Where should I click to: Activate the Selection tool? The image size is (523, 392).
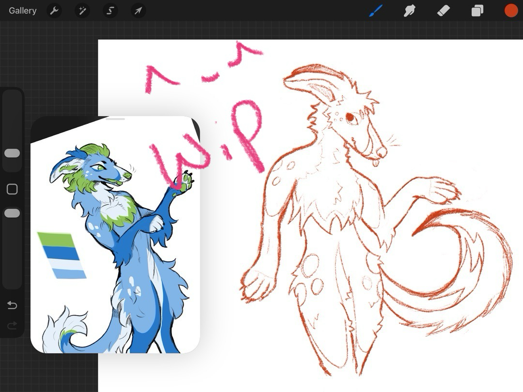110,11
